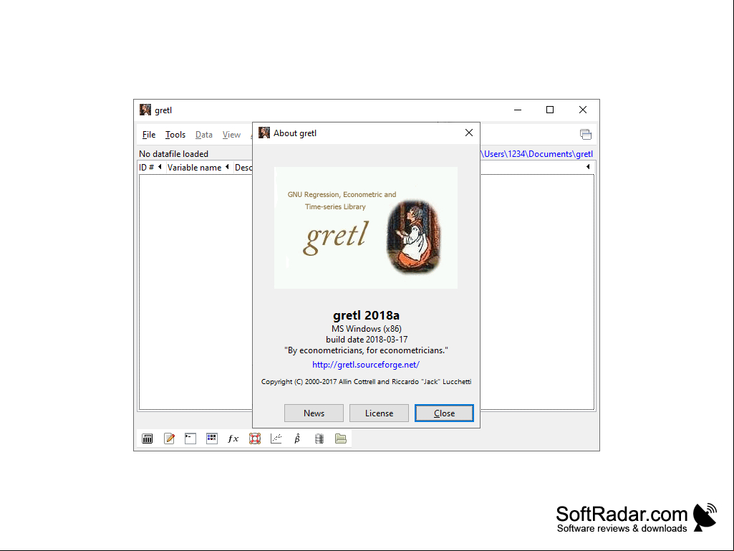Open the Data menu
This screenshot has width=734, height=551.
point(203,135)
